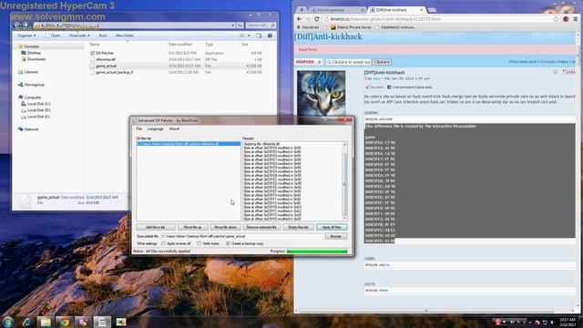
Task: Open Chrome menu icon
Action: click(x=575, y=19)
